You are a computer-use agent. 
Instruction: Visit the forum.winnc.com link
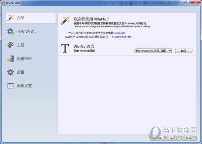(122, 37)
